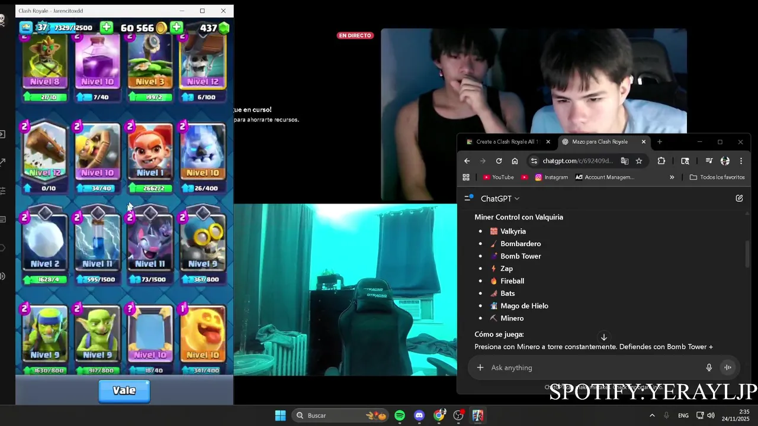Screen dimensions: 758x426
Task: Open the apps grid in bookmarks bar
Action: tap(466, 177)
